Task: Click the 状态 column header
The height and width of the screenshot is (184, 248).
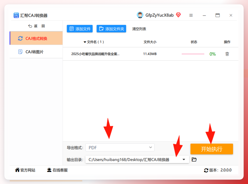Action: click(x=194, y=42)
